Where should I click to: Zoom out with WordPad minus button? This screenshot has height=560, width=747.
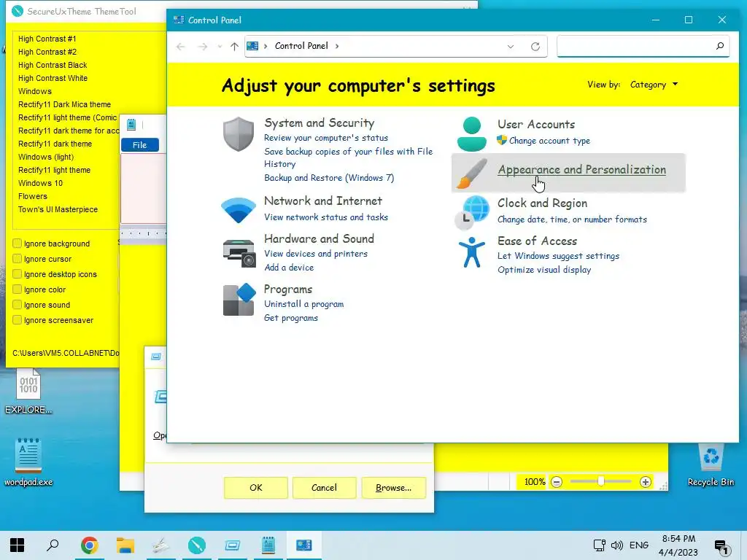tap(557, 482)
